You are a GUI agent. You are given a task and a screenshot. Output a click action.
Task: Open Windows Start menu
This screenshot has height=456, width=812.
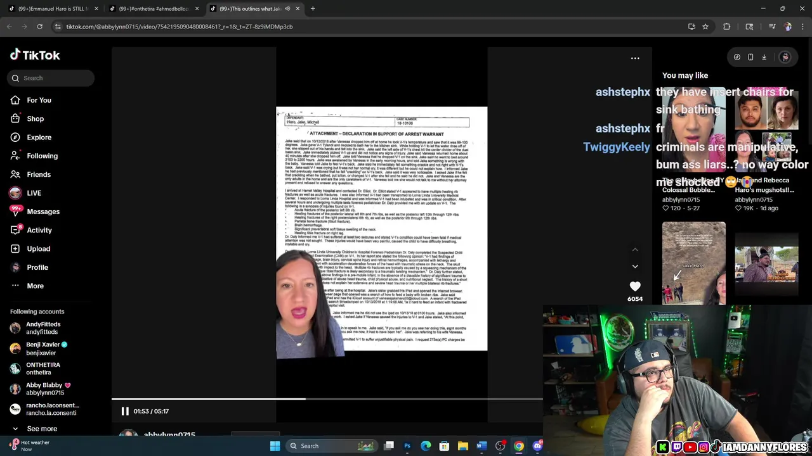(x=275, y=446)
